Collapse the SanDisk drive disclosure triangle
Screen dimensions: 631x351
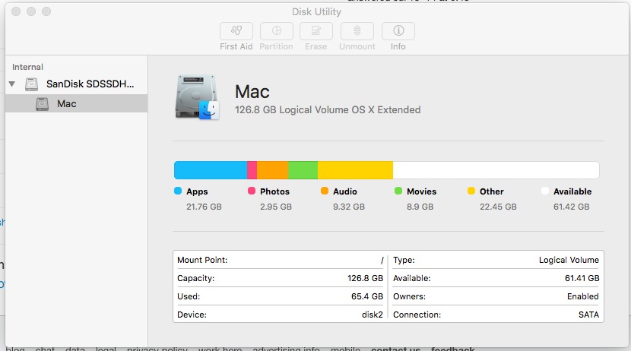point(12,84)
